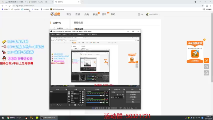Image resolution: width=213 pixels, height=120 pixels.
Task: Click 退出 in OBS controls
Action: pyautogui.click(x=133, y=102)
